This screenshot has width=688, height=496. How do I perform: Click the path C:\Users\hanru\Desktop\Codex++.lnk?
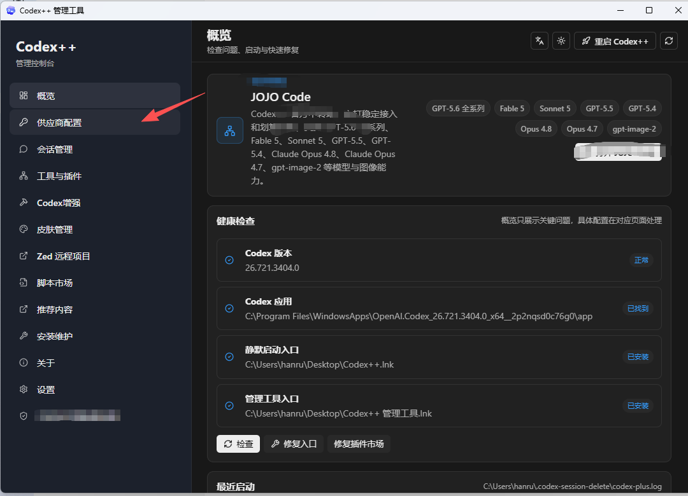[319, 364]
